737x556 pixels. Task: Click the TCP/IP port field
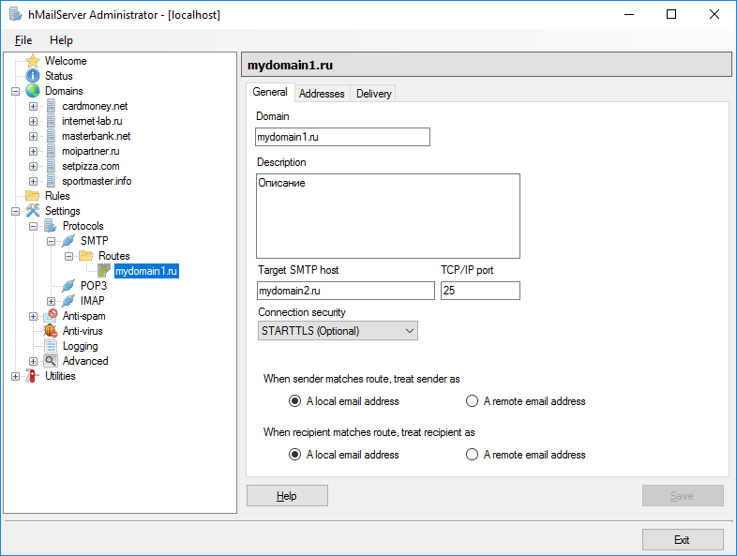[480, 291]
